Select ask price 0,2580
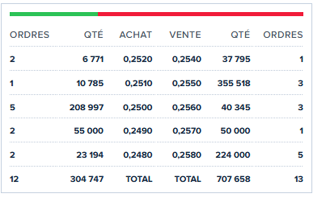The height and width of the screenshot is (198, 326). [187, 155]
